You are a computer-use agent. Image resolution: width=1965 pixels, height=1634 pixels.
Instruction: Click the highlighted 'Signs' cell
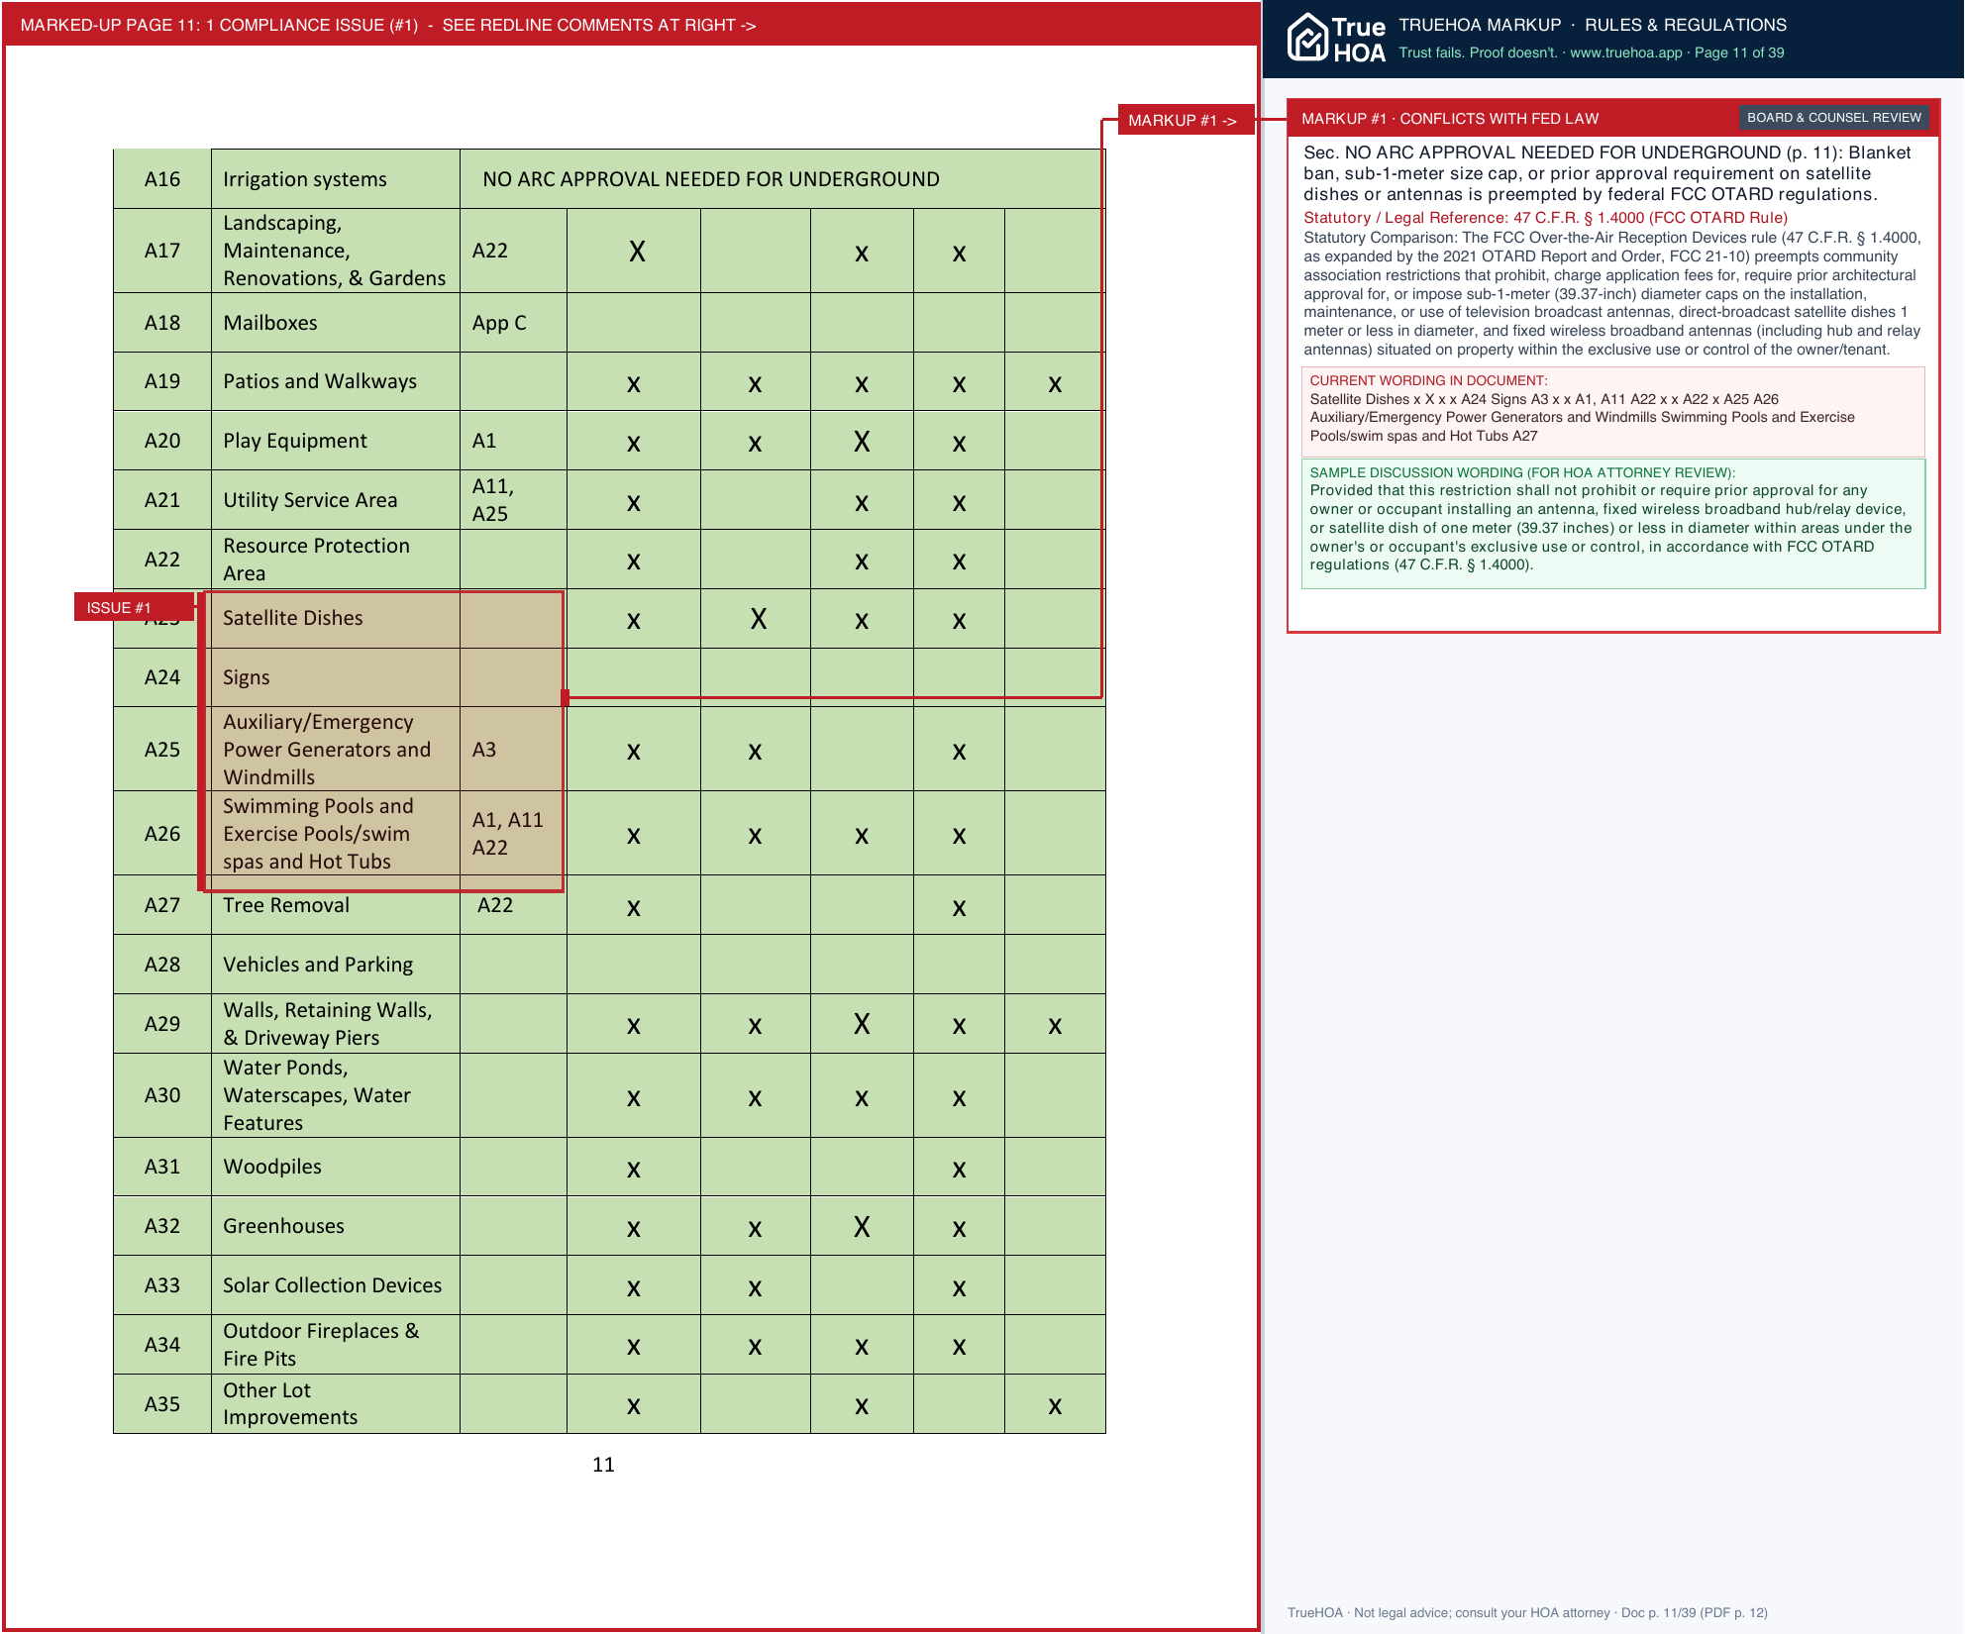pyautogui.click(x=336, y=677)
